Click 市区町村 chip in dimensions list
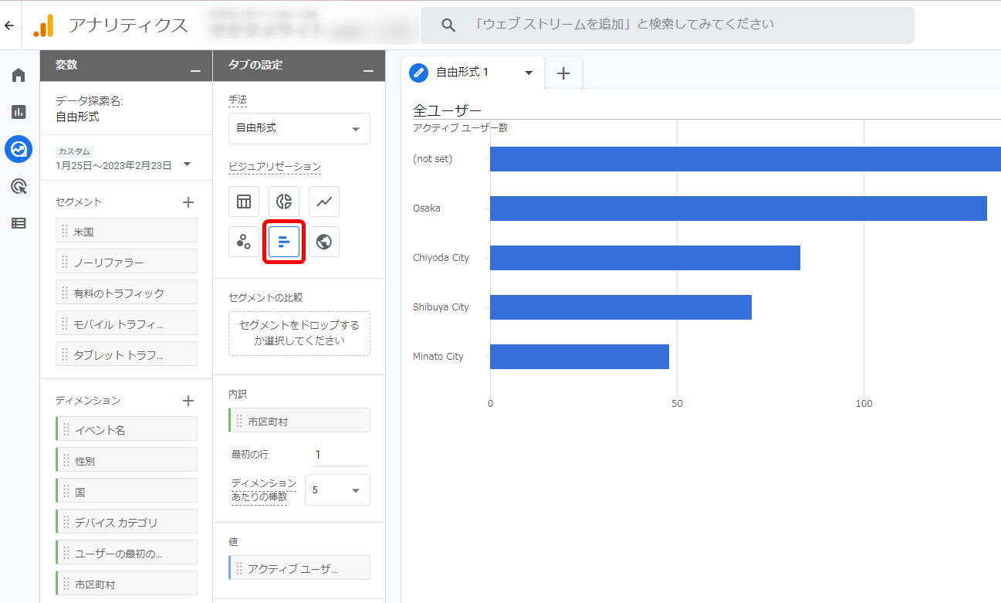 click(127, 584)
